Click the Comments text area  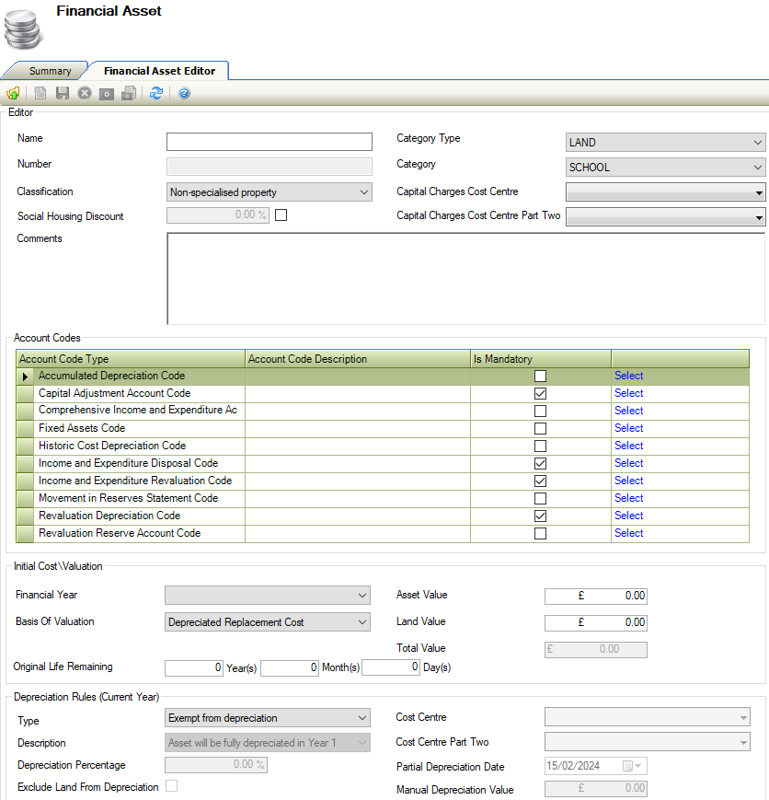[465, 278]
